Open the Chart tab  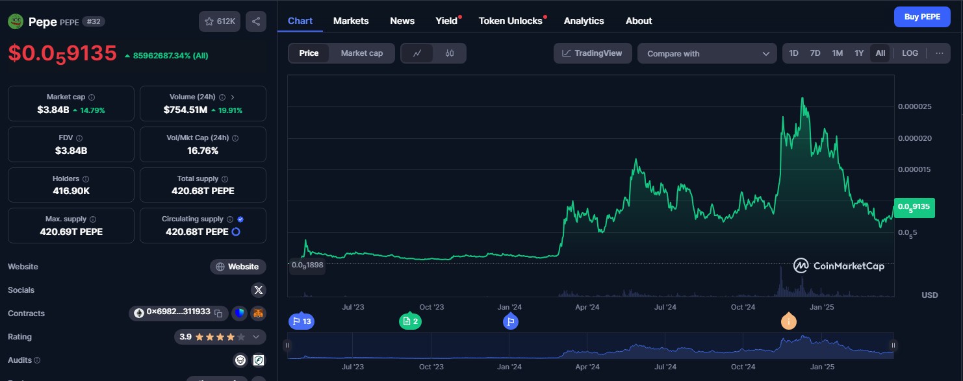(x=300, y=21)
